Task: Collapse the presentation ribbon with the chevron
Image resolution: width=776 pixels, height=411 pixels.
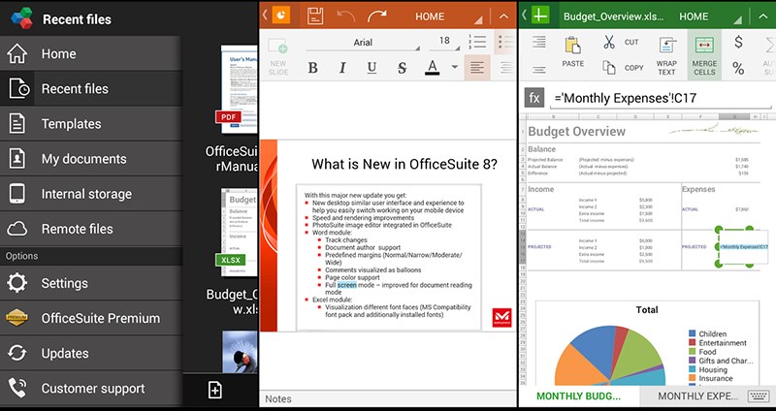Action: [x=503, y=16]
